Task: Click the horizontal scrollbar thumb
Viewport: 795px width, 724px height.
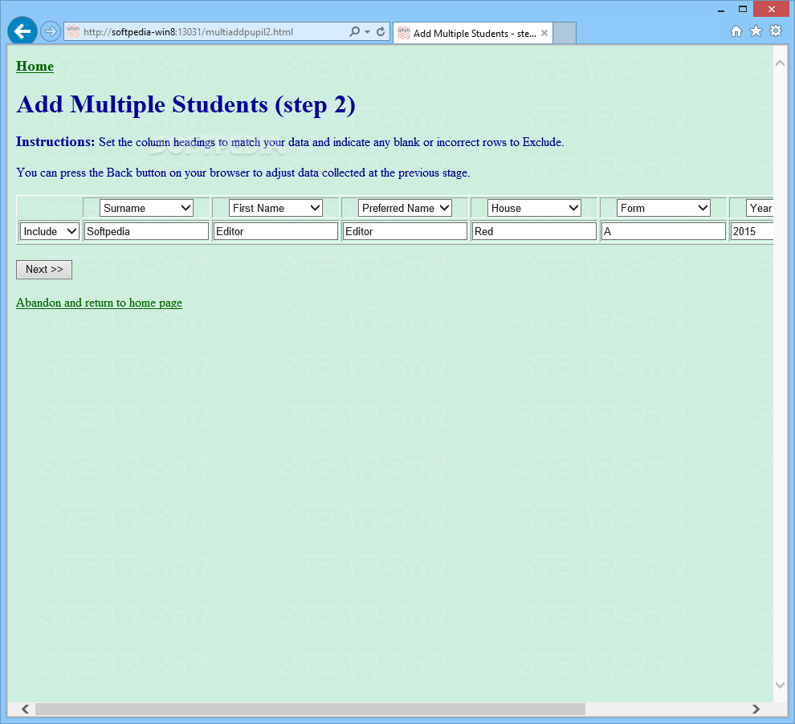Action: pyautogui.click(x=310, y=709)
